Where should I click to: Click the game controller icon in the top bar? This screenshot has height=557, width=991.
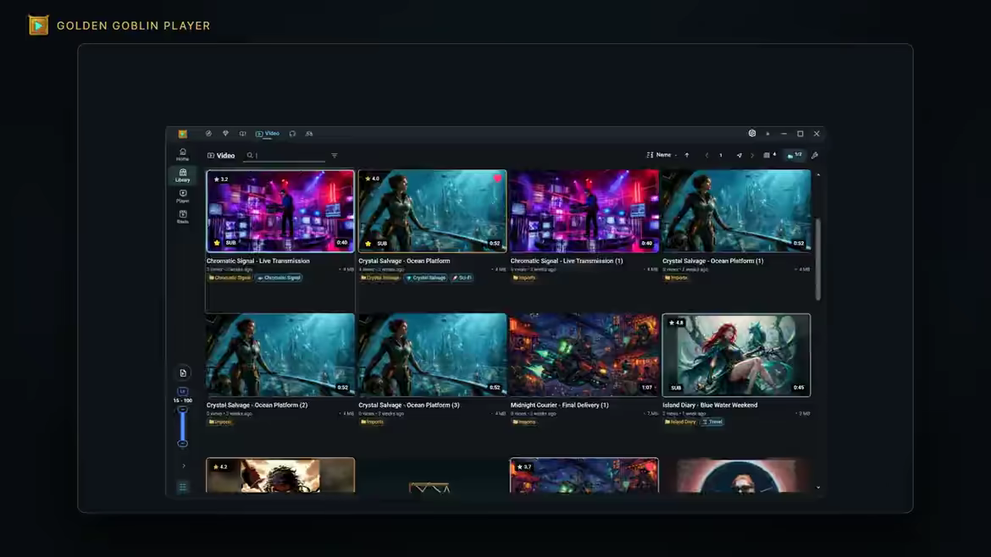click(x=309, y=133)
